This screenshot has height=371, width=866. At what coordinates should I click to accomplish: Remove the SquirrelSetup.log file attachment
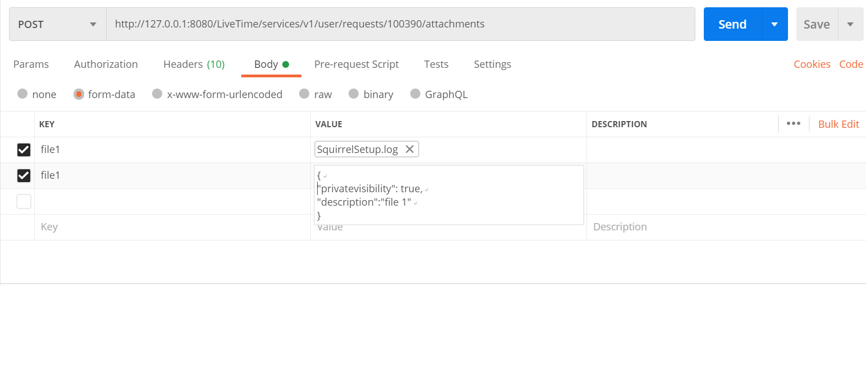[x=410, y=149]
